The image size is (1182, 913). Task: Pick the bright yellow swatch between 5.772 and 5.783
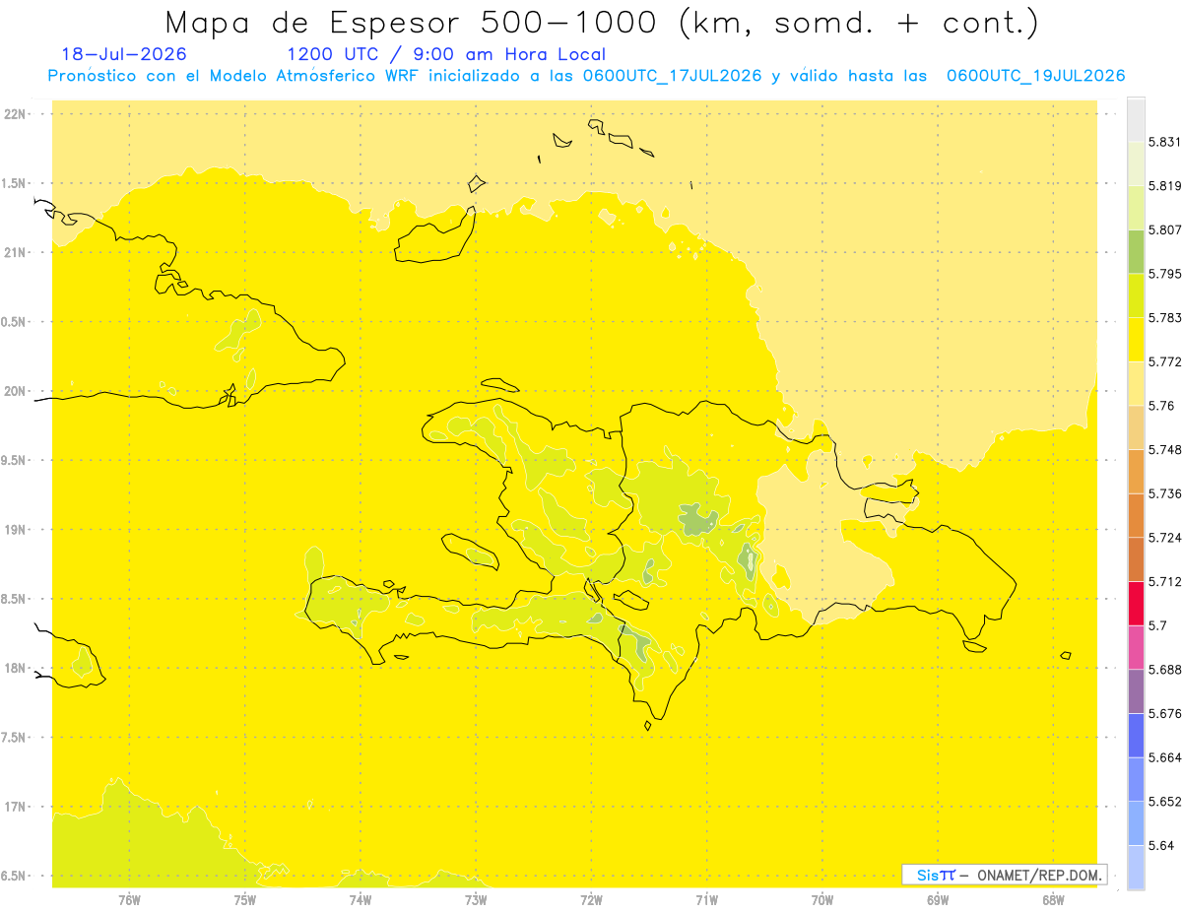point(1136,339)
